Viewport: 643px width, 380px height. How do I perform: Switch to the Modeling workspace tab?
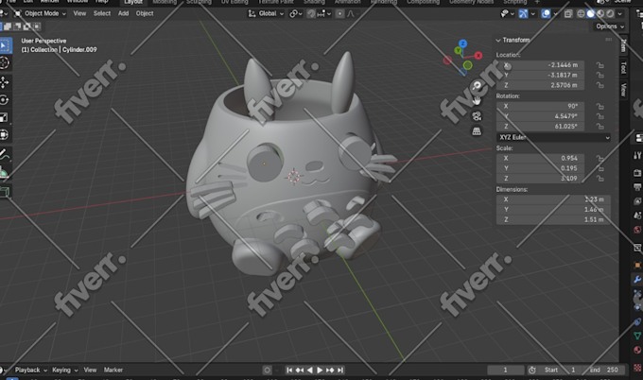pyautogui.click(x=164, y=2)
